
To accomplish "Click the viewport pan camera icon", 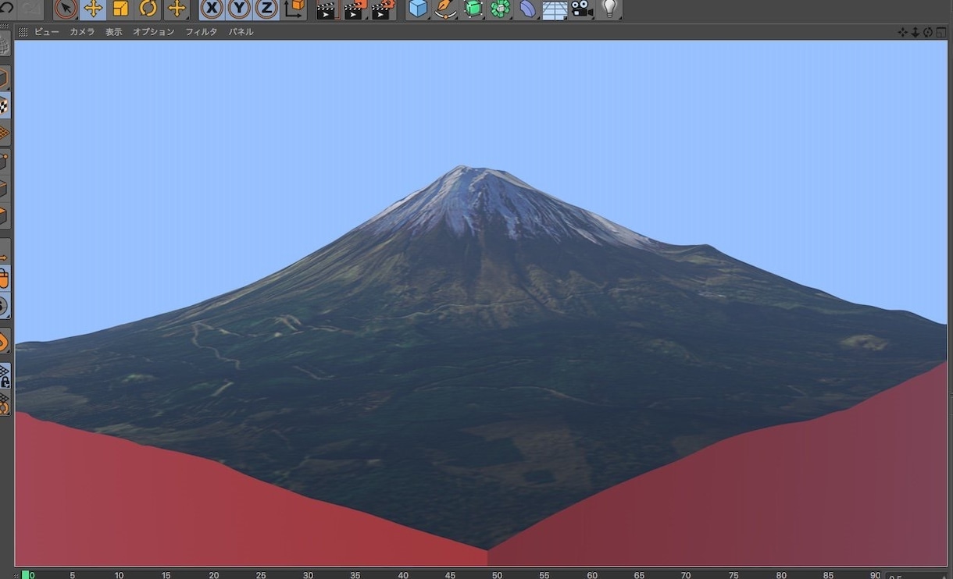I will (x=903, y=32).
